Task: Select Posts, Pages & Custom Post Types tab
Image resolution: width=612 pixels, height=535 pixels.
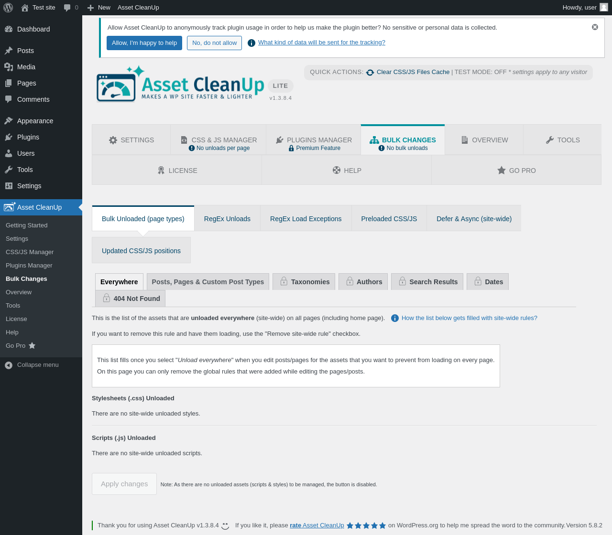Action: 208,282
